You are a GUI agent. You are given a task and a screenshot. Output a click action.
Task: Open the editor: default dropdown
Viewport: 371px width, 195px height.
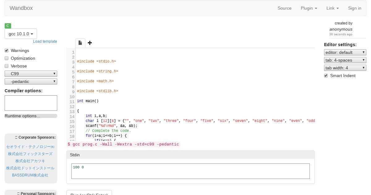pyautogui.click(x=345, y=52)
